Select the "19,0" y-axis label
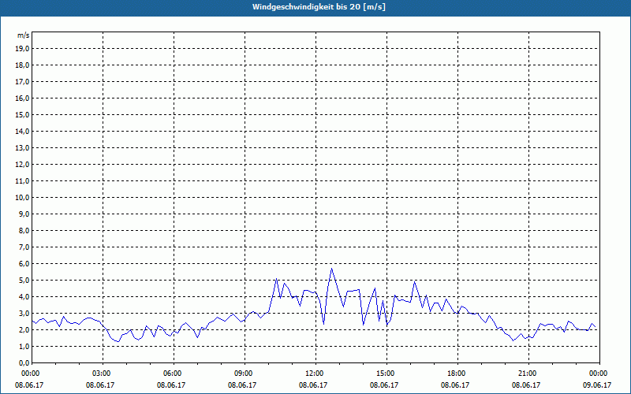Viewport: 631px width, 394px height. click(x=23, y=49)
